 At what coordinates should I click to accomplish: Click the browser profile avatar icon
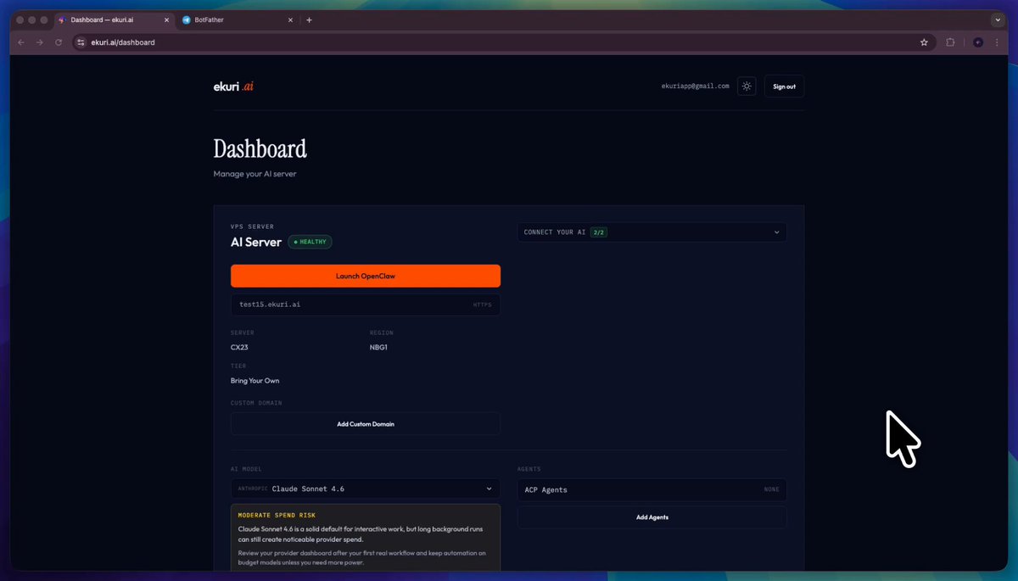(977, 42)
